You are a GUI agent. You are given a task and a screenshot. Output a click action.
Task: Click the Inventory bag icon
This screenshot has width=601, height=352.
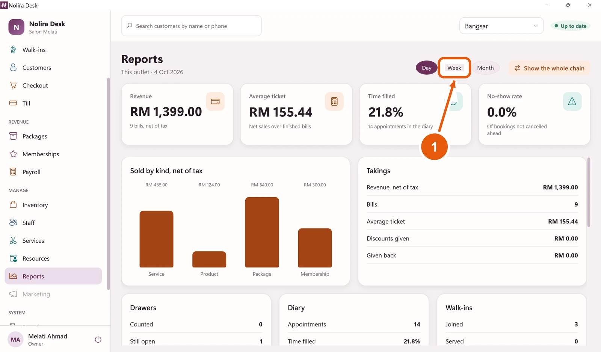13,205
